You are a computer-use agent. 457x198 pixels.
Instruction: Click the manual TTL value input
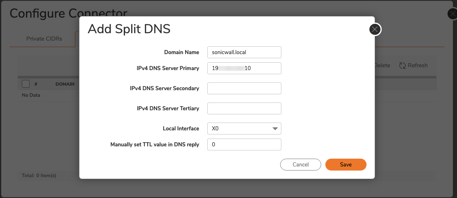[244, 144]
